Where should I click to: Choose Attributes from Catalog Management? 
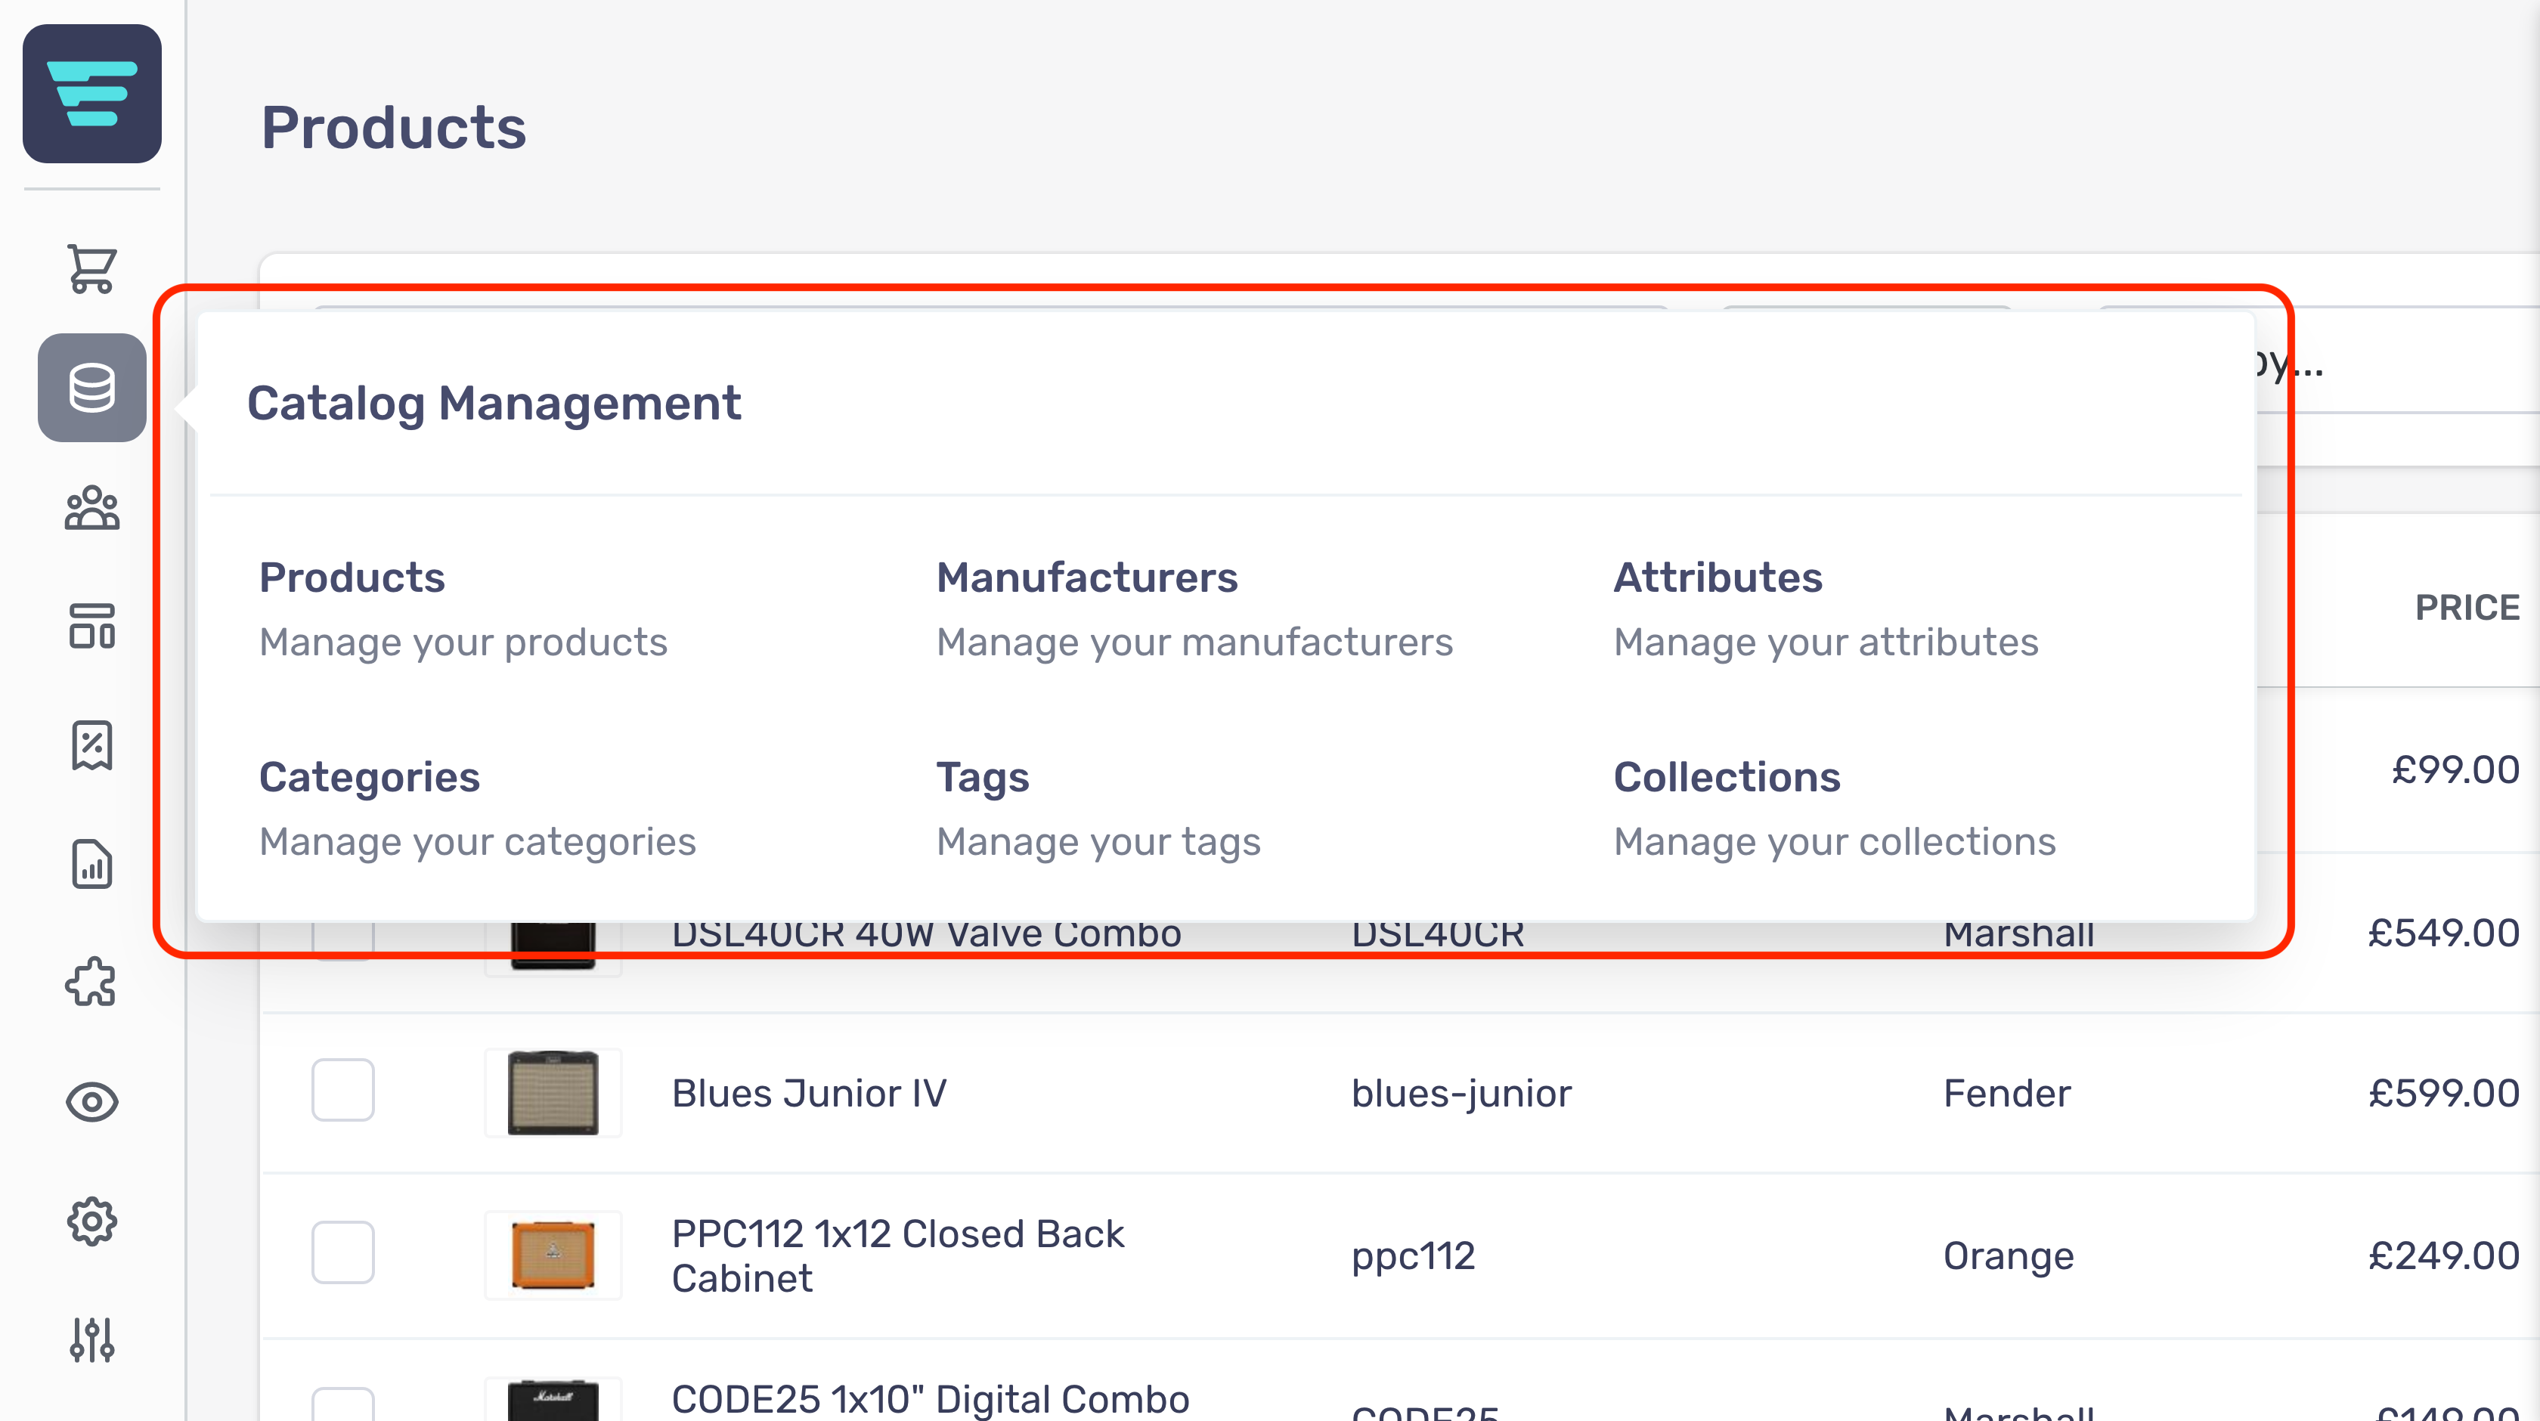(1826, 608)
